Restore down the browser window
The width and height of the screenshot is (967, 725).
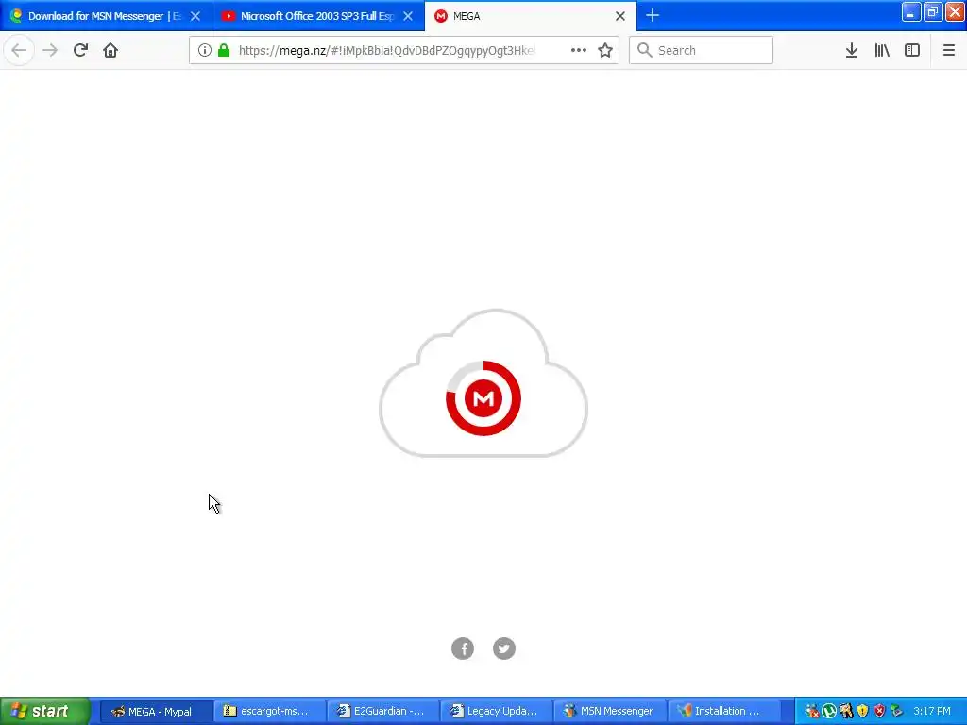[933, 12]
